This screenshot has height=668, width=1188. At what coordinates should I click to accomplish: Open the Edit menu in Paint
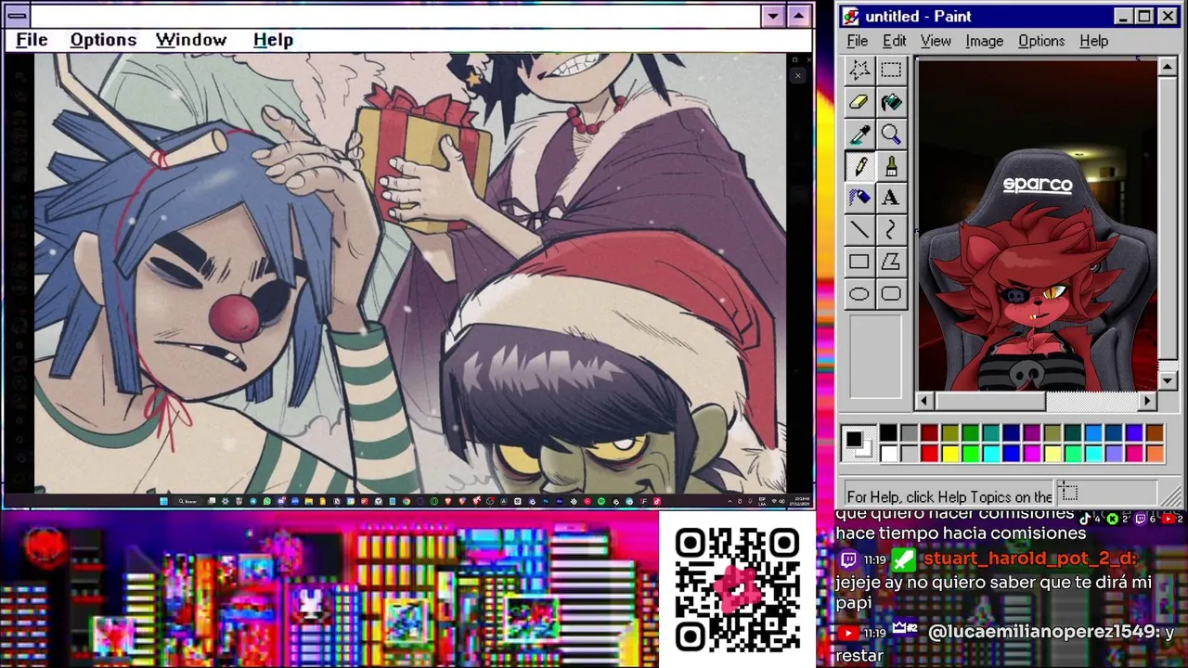click(895, 41)
